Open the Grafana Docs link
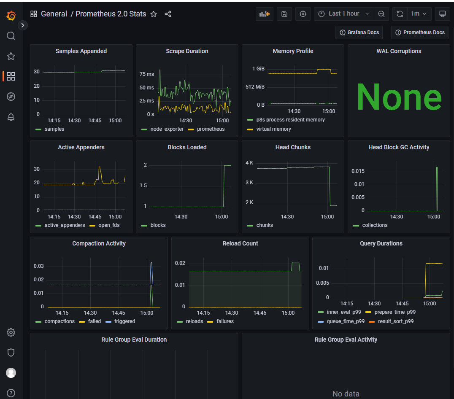The width and height of the screenshot is (454, 399). [359, 32]
